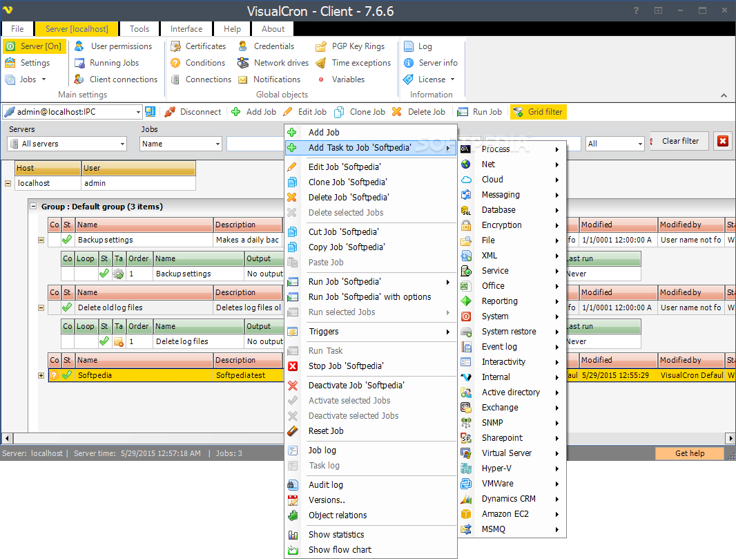The image size is (736, 559).
Task: Toggle checkmark of Backup settings task row
Action: [104, 274]
